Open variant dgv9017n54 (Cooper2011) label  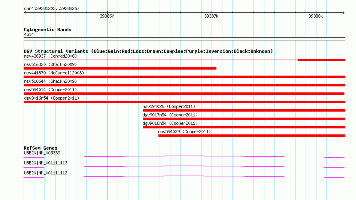click(x=170, y=115)
